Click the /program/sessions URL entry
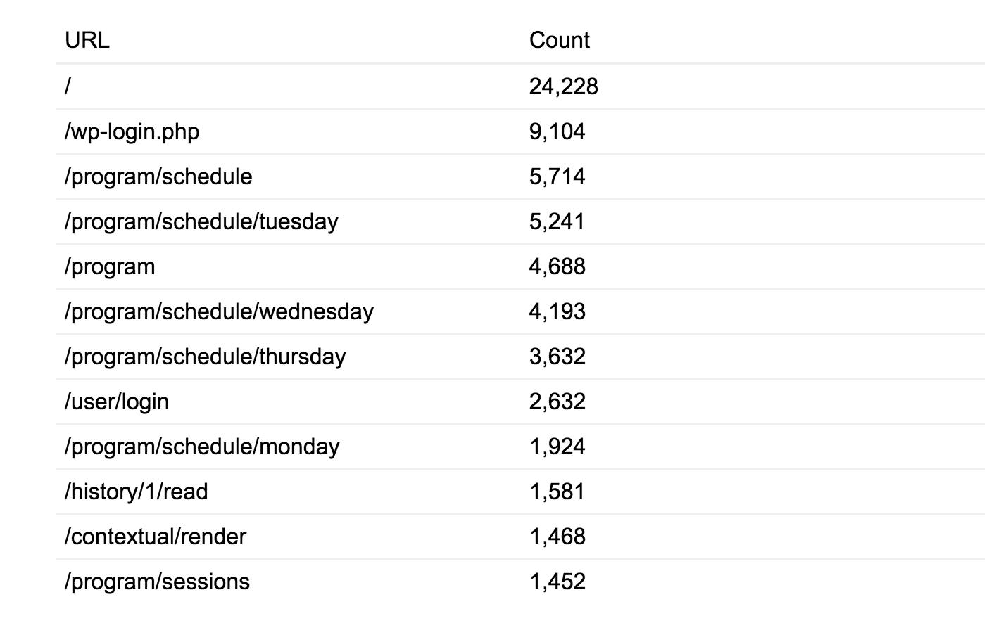Viewport: 1008px width, 623px height. [157, 582]
